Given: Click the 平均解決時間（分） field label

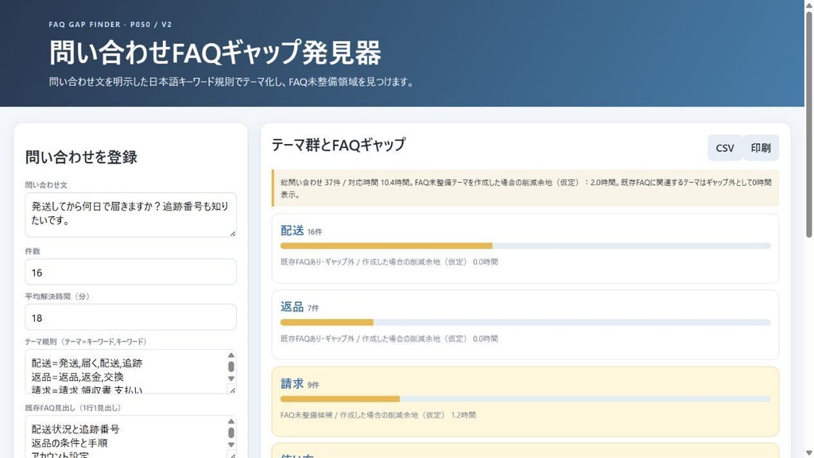Looking at the screenshot, I should point(57,297).
